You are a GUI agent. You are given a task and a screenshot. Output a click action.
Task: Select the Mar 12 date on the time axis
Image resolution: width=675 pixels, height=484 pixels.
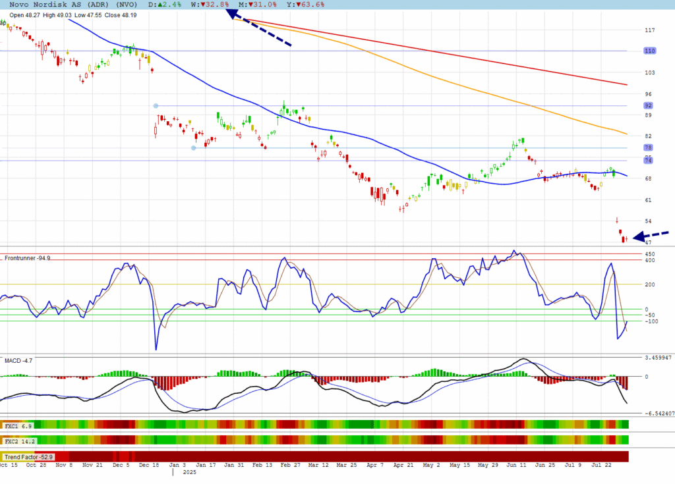point(318,465)
